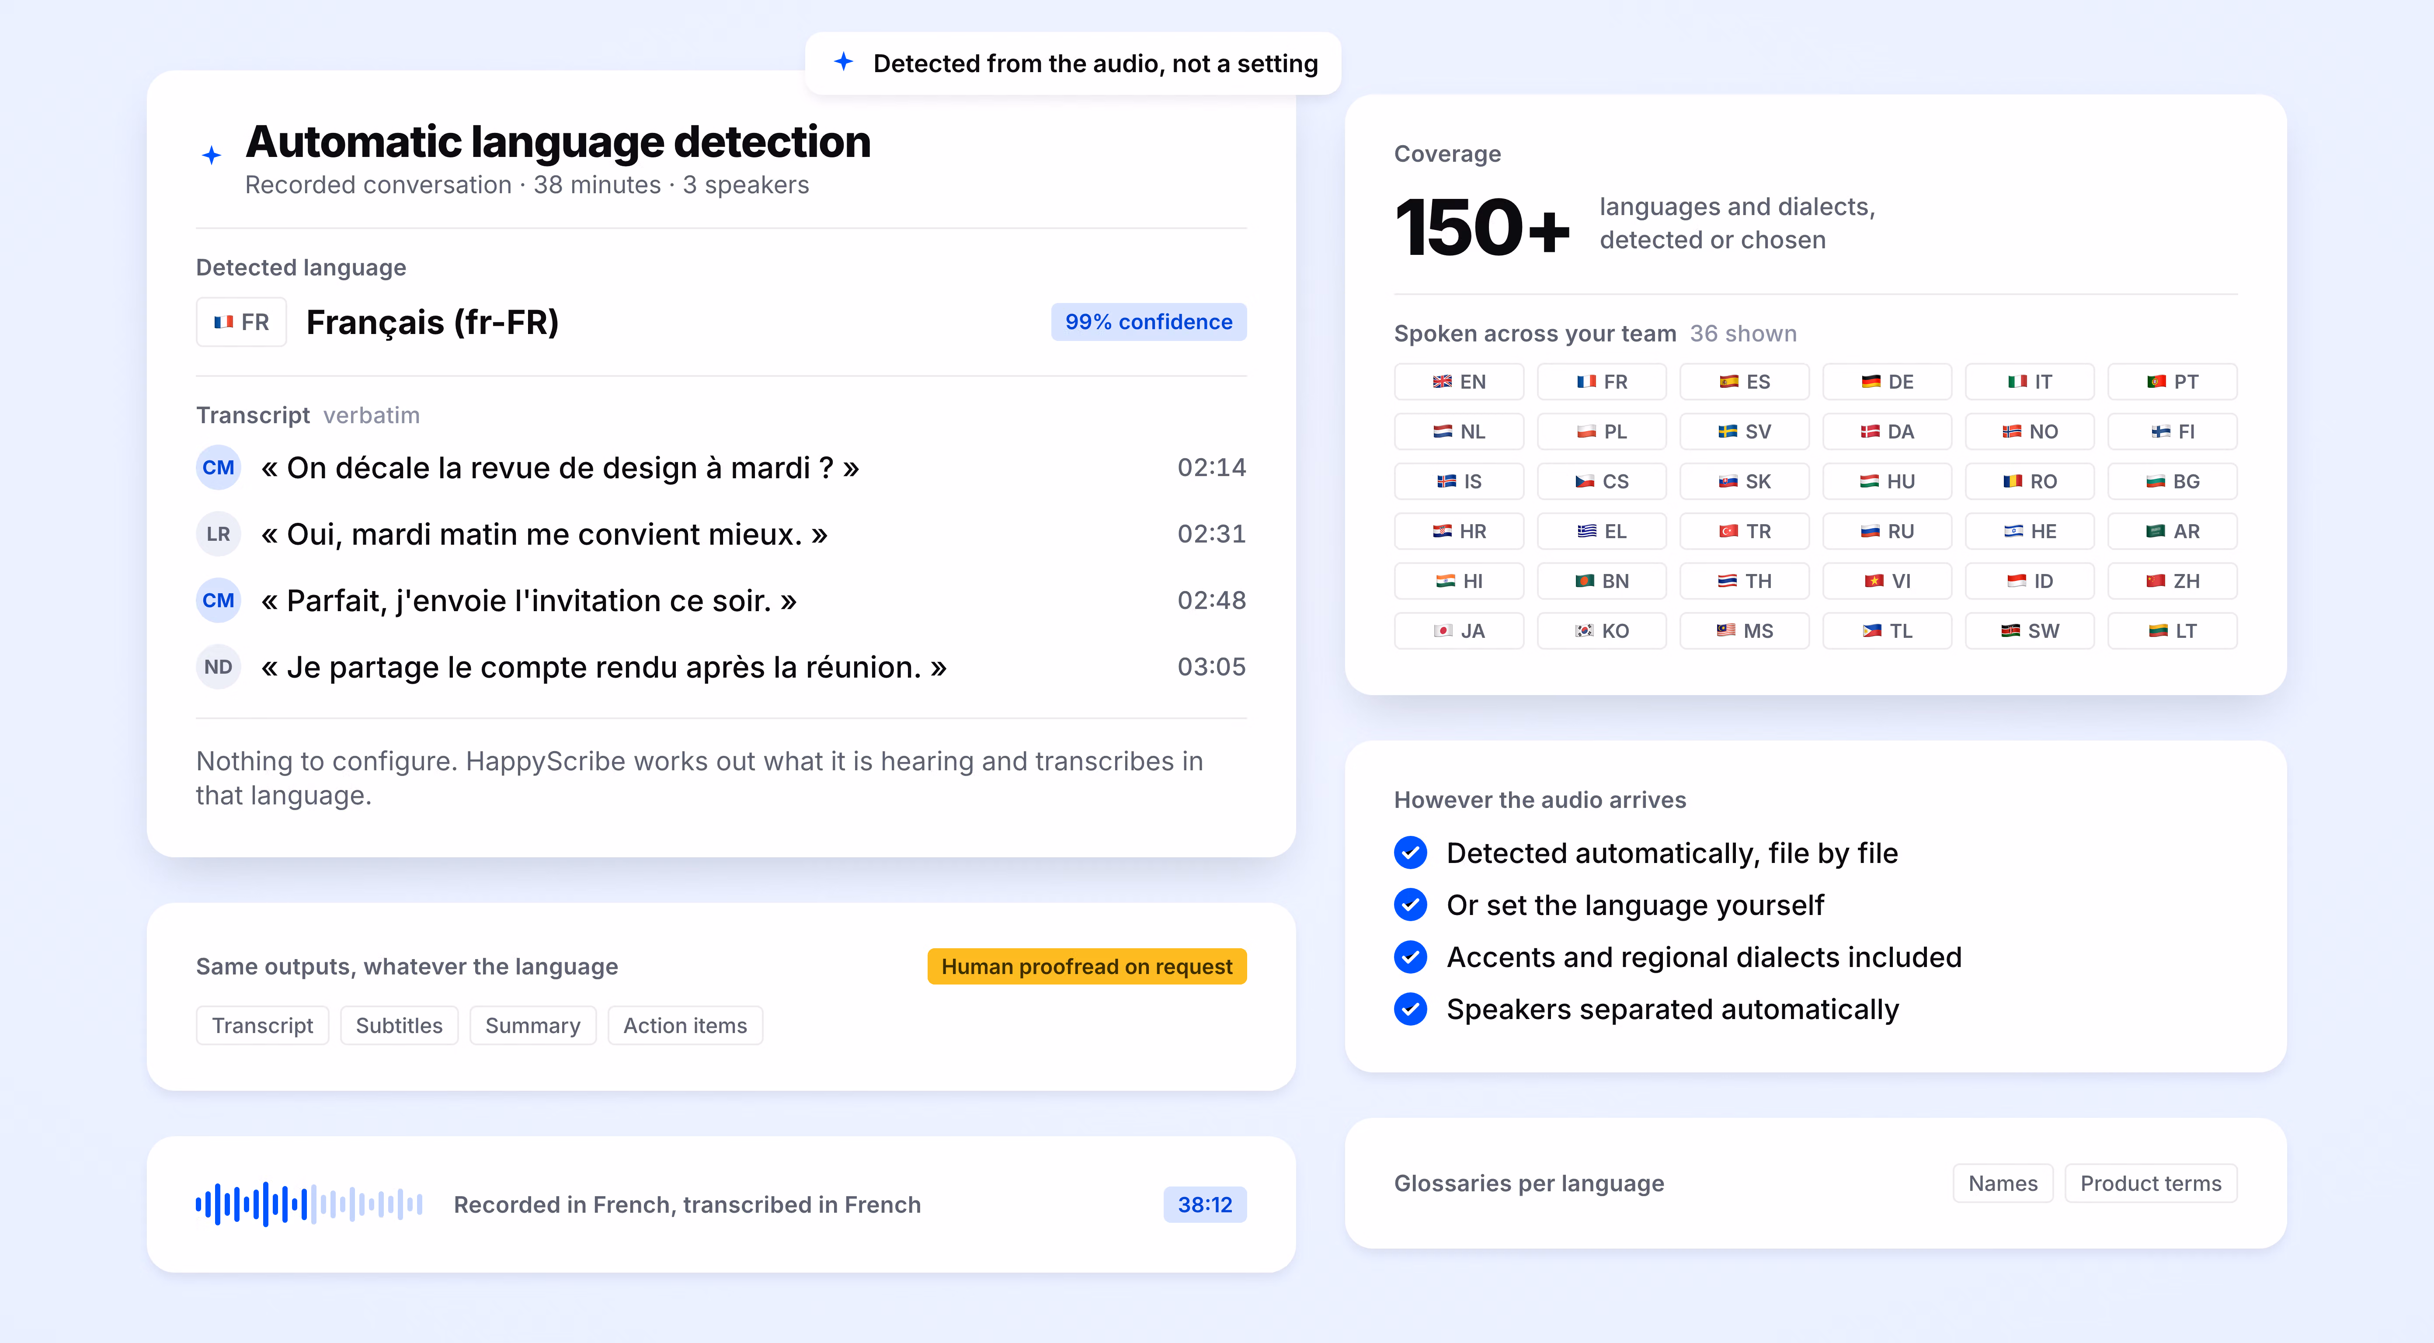
Task: Pick the TH language chip
Action: [1744, 581]
